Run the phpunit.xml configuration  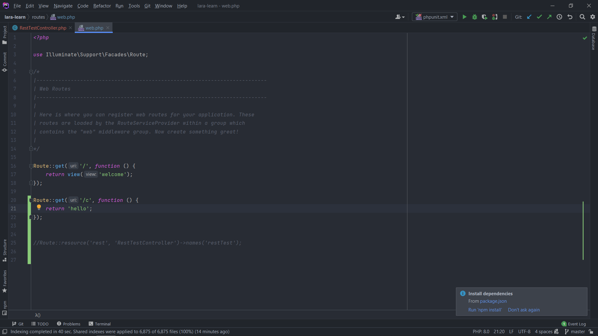pyautogui.click(x=464, y=17)
